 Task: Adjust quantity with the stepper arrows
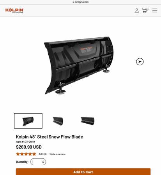coord(43,162)
